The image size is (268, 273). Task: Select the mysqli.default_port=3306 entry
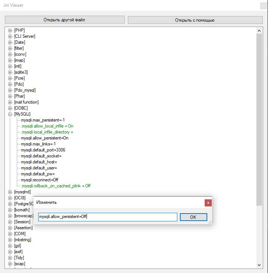[43, 150]
